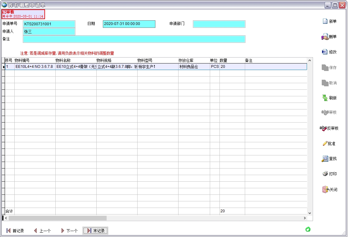
Task: Click the 日期 date field
Action: [129, 24]
